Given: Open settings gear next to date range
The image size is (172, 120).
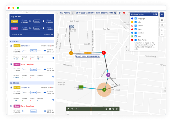Looking at the screenshot, I should click(x=119, y=13).
